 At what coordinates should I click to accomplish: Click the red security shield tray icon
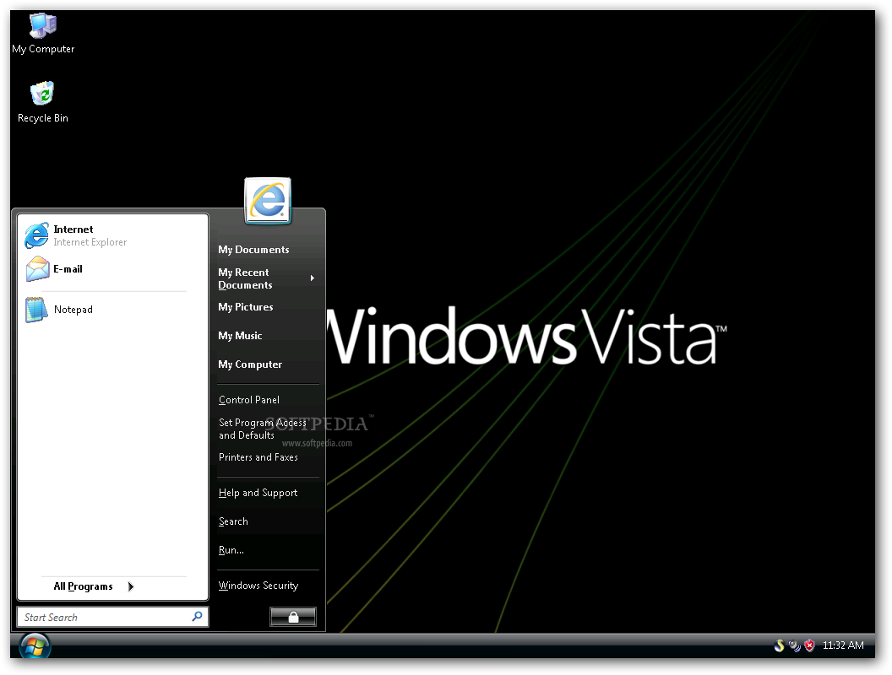pyautogui.click(x=809, y=645)
